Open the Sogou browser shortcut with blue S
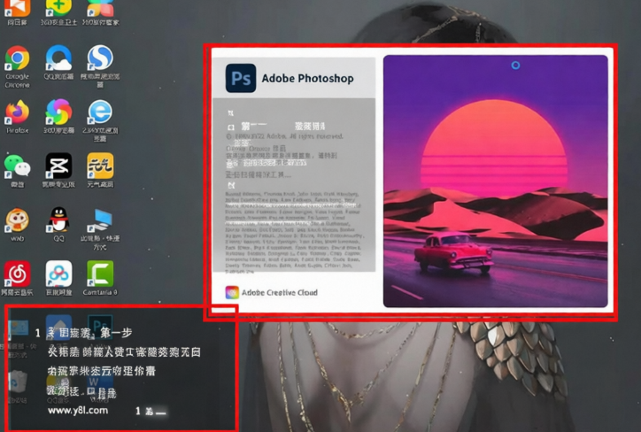The height and width of the screenshot is (432, 641). (x=100, y=58)
